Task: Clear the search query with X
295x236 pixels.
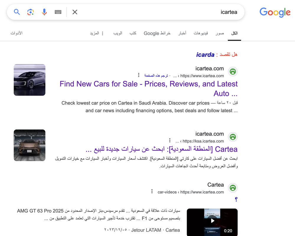Action: (x=75, y=12)
